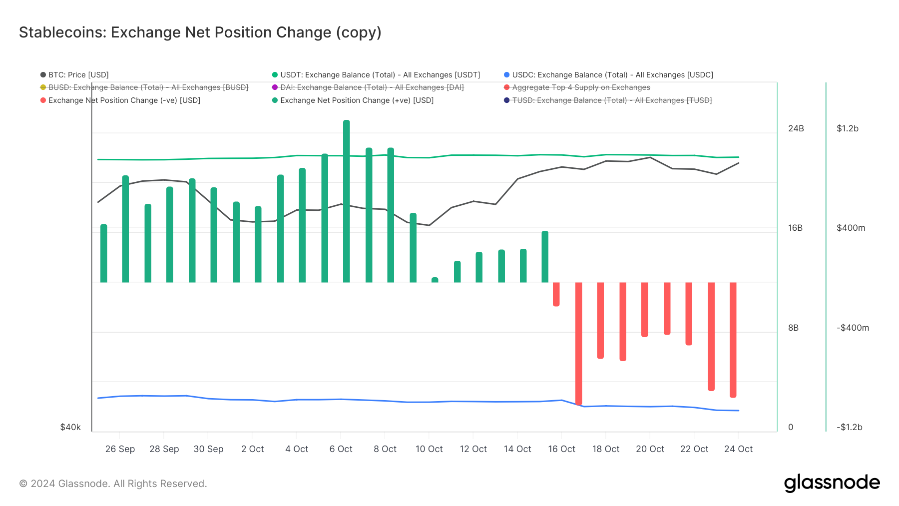
Task: Click the green USDT Exchange Balance legend dot
Action: coord(275,75)
